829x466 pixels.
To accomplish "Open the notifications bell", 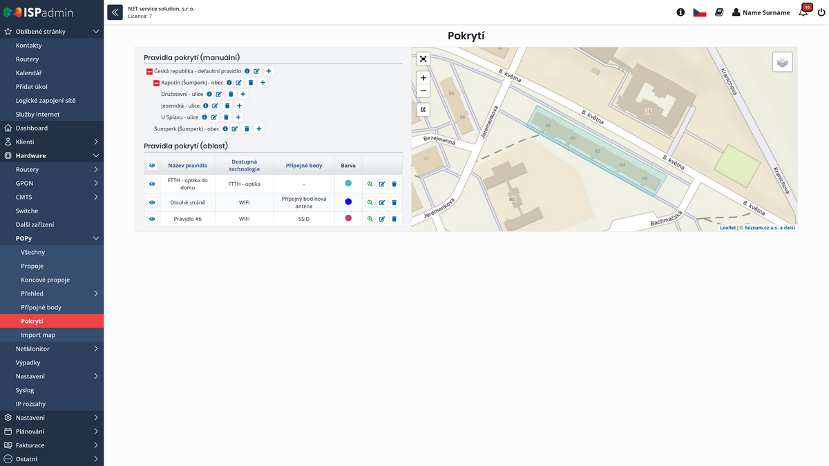I will [x=803, y=12].
